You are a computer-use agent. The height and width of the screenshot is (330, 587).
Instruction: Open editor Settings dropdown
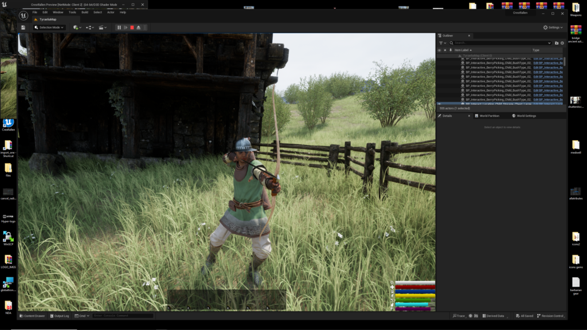tap(553, 27)
